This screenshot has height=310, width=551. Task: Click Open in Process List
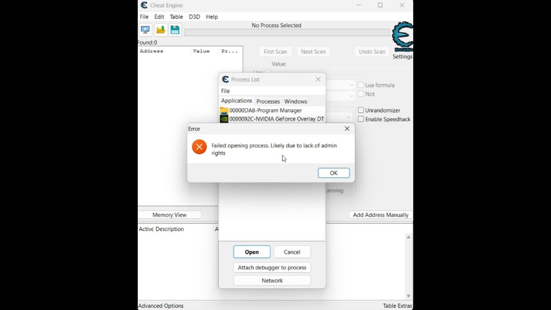point(252,252)
